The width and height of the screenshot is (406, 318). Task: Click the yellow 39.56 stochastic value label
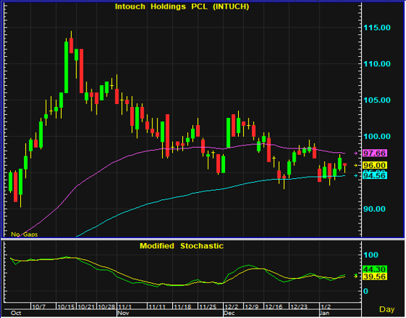tap(375, 277)
